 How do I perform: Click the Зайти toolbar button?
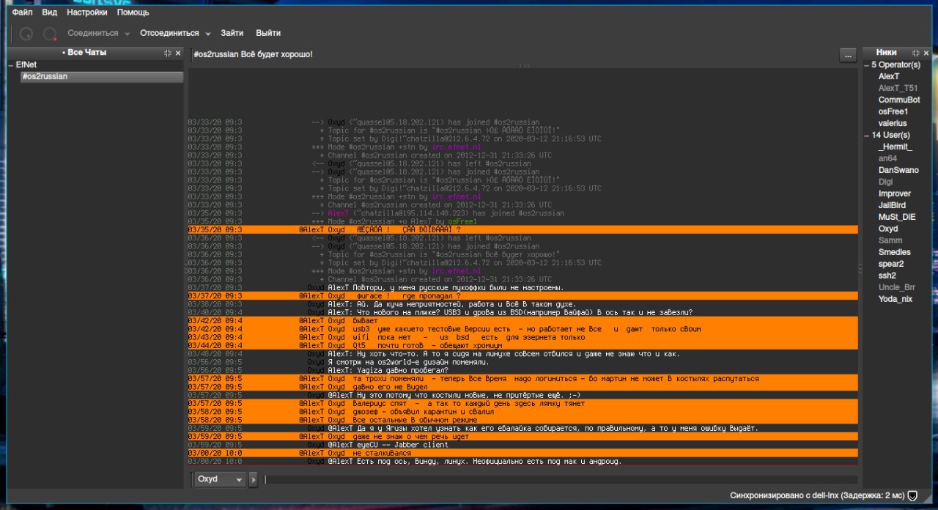tap(232, 33)
